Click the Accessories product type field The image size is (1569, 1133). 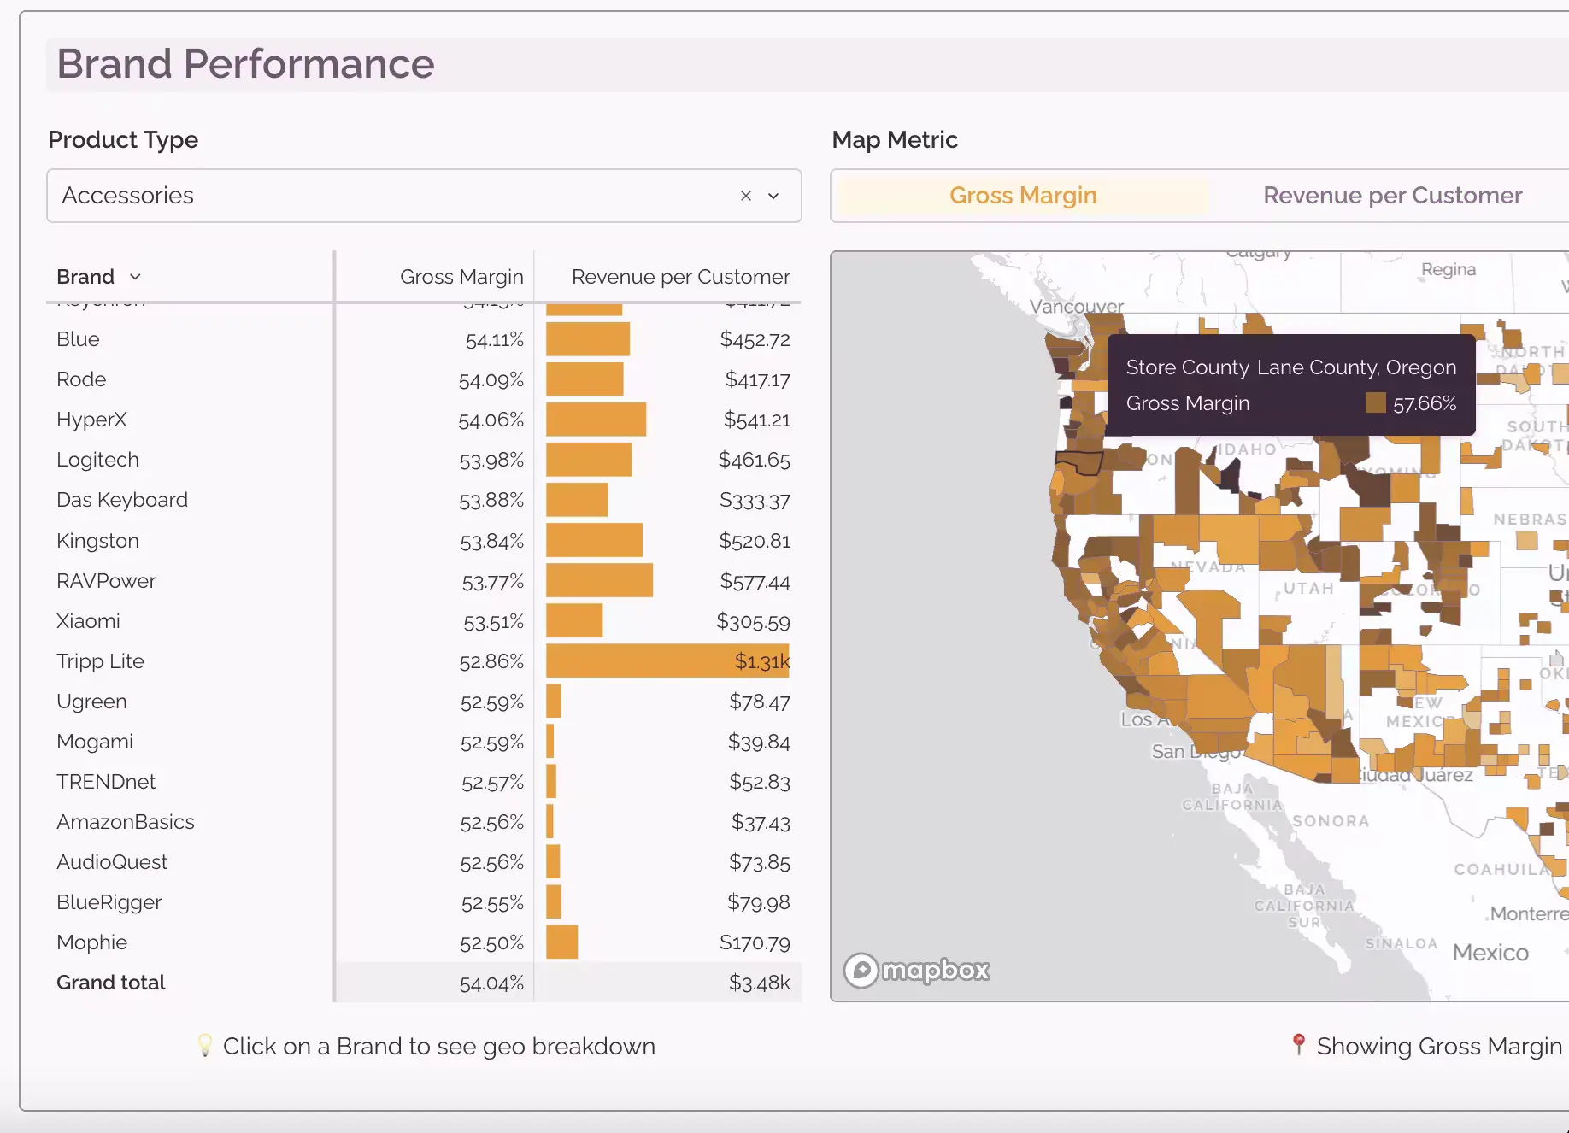coord(424,196)
